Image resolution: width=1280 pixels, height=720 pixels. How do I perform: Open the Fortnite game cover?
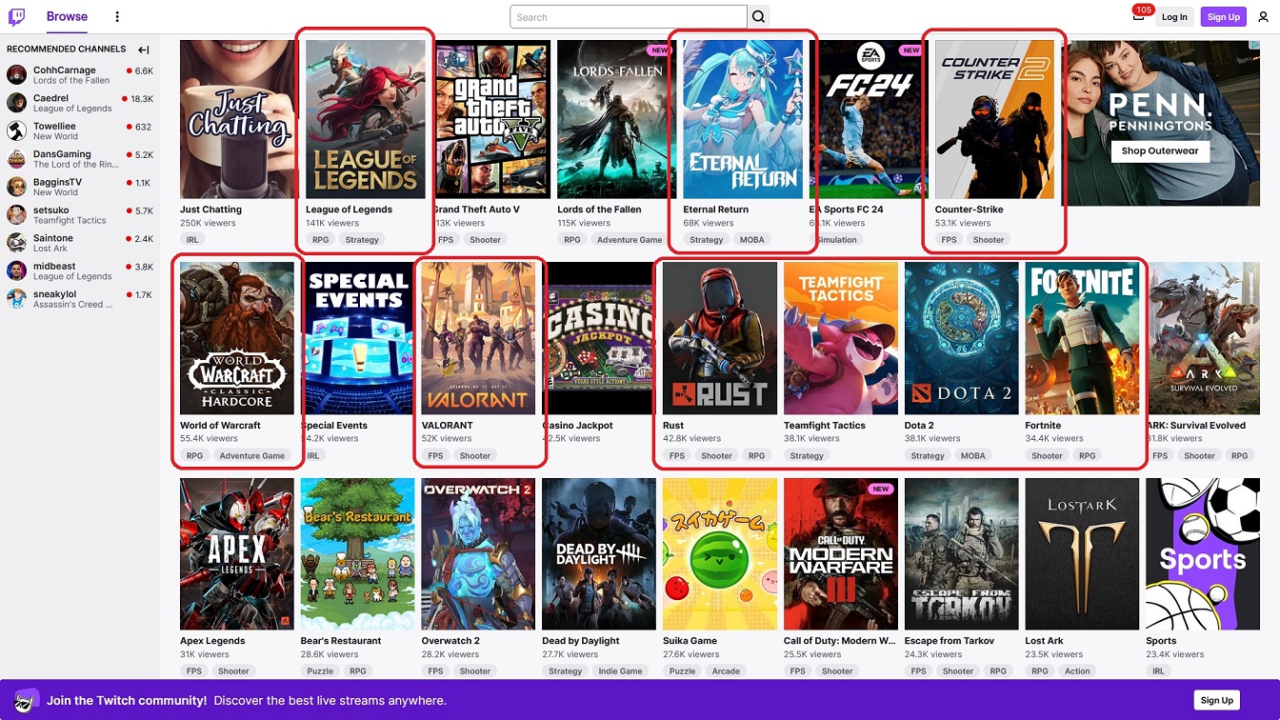[1082, 339]
